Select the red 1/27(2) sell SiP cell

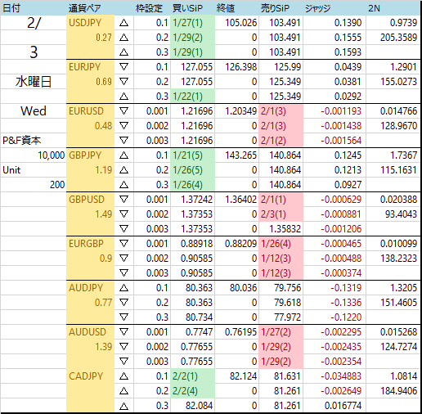pos(281,332)
